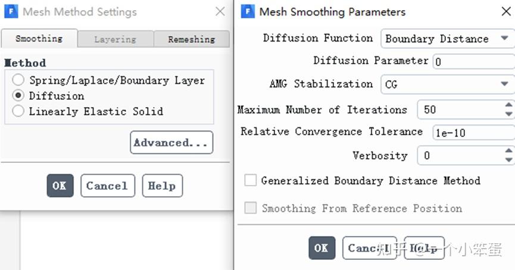Open the Remeshing tab

click(x=191, y=39)
